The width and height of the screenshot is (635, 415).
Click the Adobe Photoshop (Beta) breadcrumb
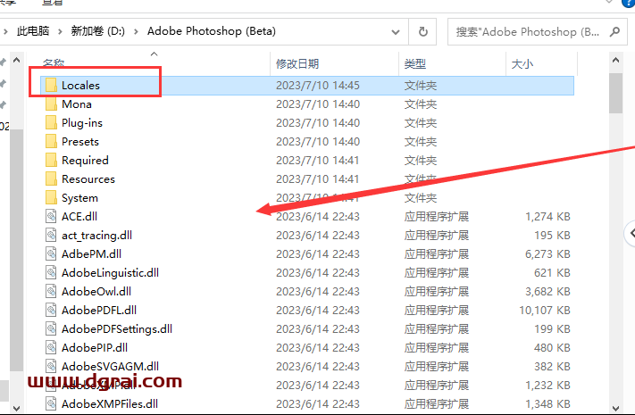click(212, 31)
